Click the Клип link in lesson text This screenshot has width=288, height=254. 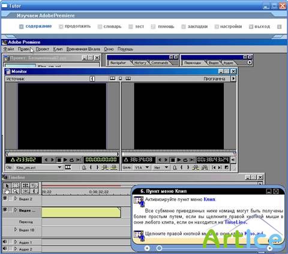[x=209, y=199]
